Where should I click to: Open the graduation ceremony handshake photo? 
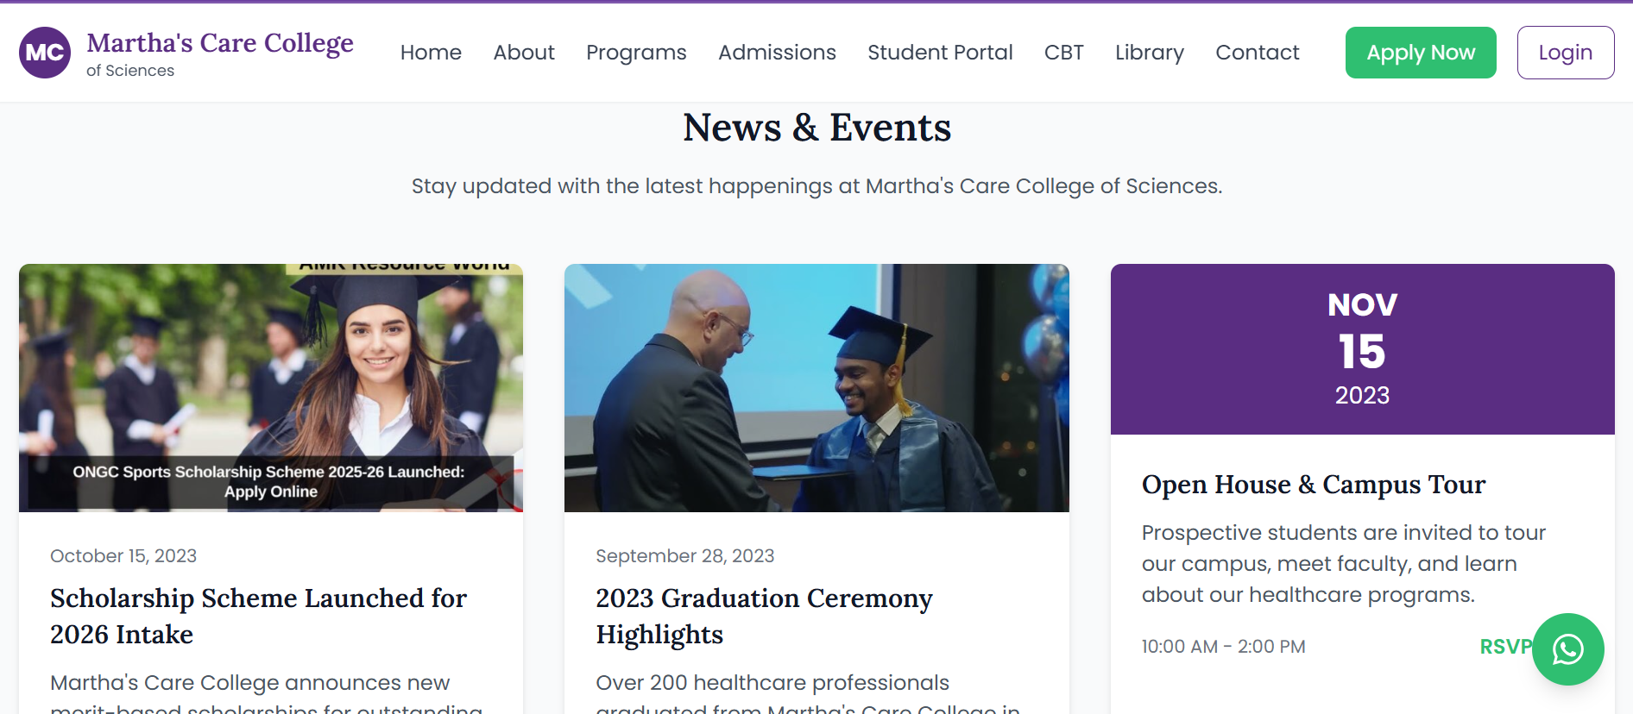[816, 387]
